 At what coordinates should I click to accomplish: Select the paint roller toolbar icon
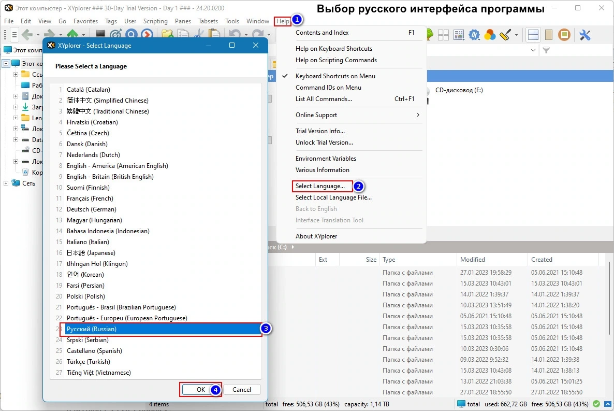tap(505, 35)
